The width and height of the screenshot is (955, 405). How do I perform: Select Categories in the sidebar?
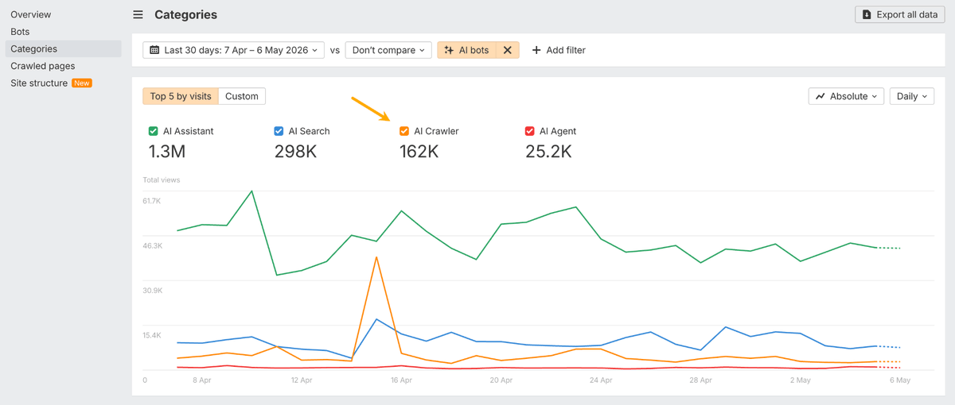click(62, 48)
